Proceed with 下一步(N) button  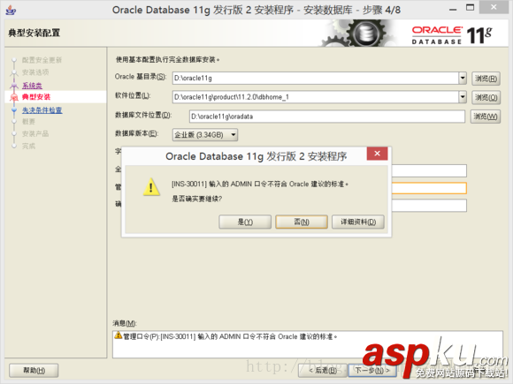pyautogui.click(x=372, y=370)
